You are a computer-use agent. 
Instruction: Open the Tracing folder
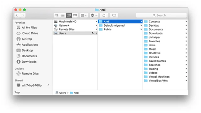click(x=166, y=69)
